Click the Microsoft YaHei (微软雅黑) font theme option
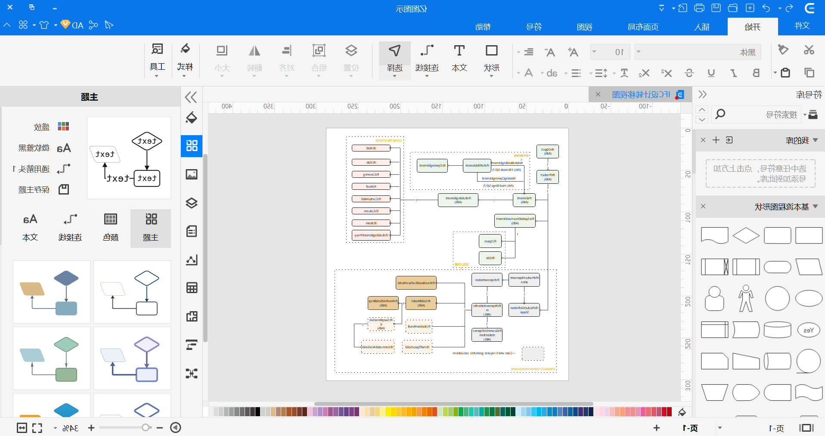The height and width of the screenshot is (436, 825). coord(44,148)
